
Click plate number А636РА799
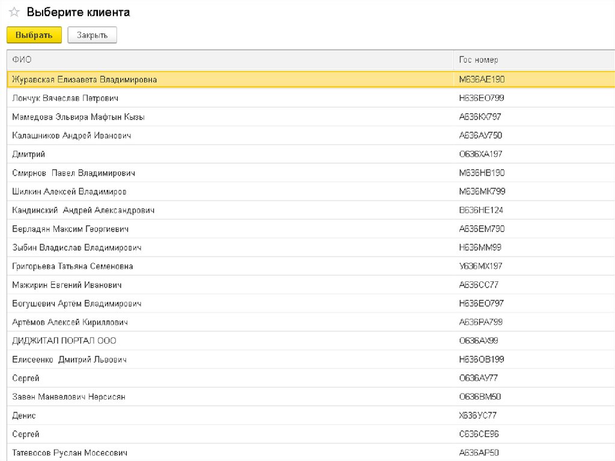tap(480, 322)
